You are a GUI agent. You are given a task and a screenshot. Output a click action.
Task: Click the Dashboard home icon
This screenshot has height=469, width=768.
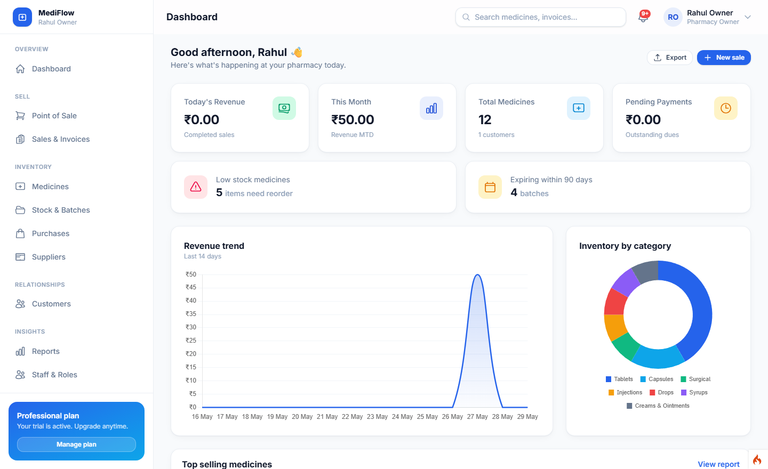click(20, 69)
